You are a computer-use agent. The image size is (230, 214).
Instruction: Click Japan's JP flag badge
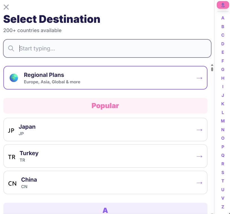(11, 130)
